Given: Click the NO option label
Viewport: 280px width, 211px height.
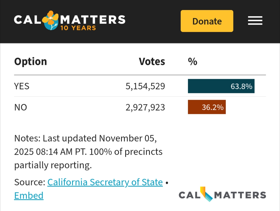Looking at the screenshot, I should (21, 107).
